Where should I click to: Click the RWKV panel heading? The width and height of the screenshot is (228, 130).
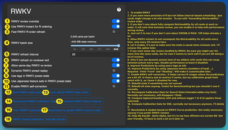(21, 11)
